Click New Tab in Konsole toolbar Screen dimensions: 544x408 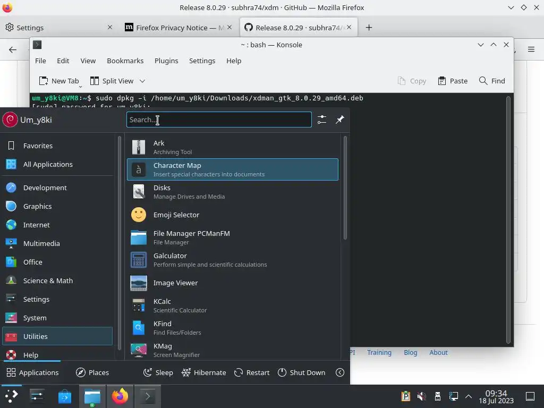pos(59,81)
